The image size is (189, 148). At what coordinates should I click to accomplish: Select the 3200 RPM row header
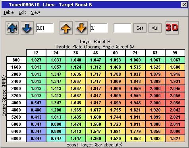(x=16, y=96)
